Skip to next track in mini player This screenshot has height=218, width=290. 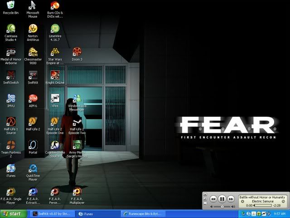point(231,199)
